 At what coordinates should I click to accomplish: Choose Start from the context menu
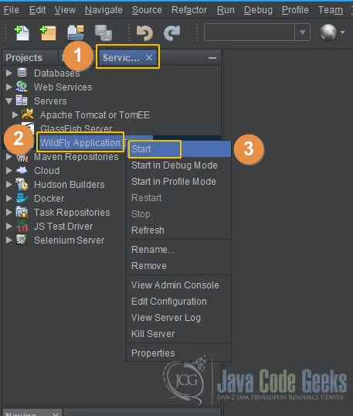click(x=179, y=148)
